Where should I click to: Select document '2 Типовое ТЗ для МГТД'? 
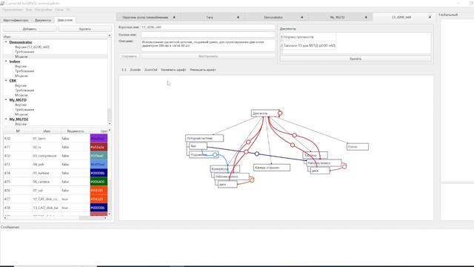coord(308,45)
